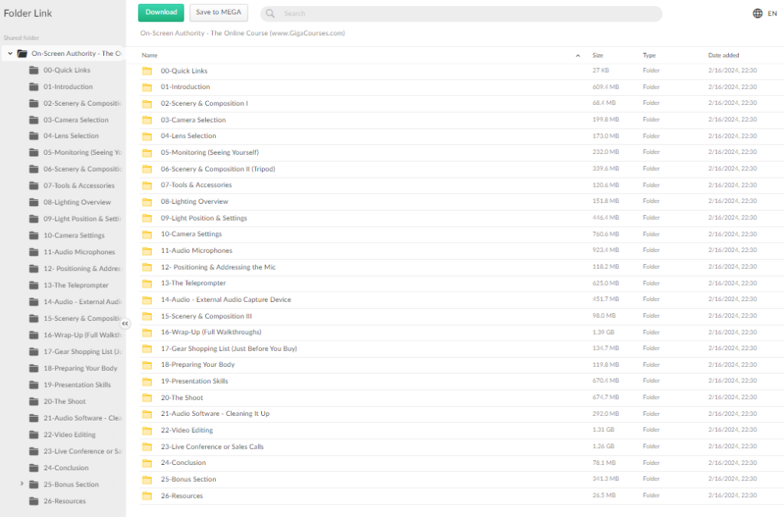Click folder icon next to 00-Quick Links row
Image resolution: width=784 pixels, height=517 pixels.
point(147,71)
